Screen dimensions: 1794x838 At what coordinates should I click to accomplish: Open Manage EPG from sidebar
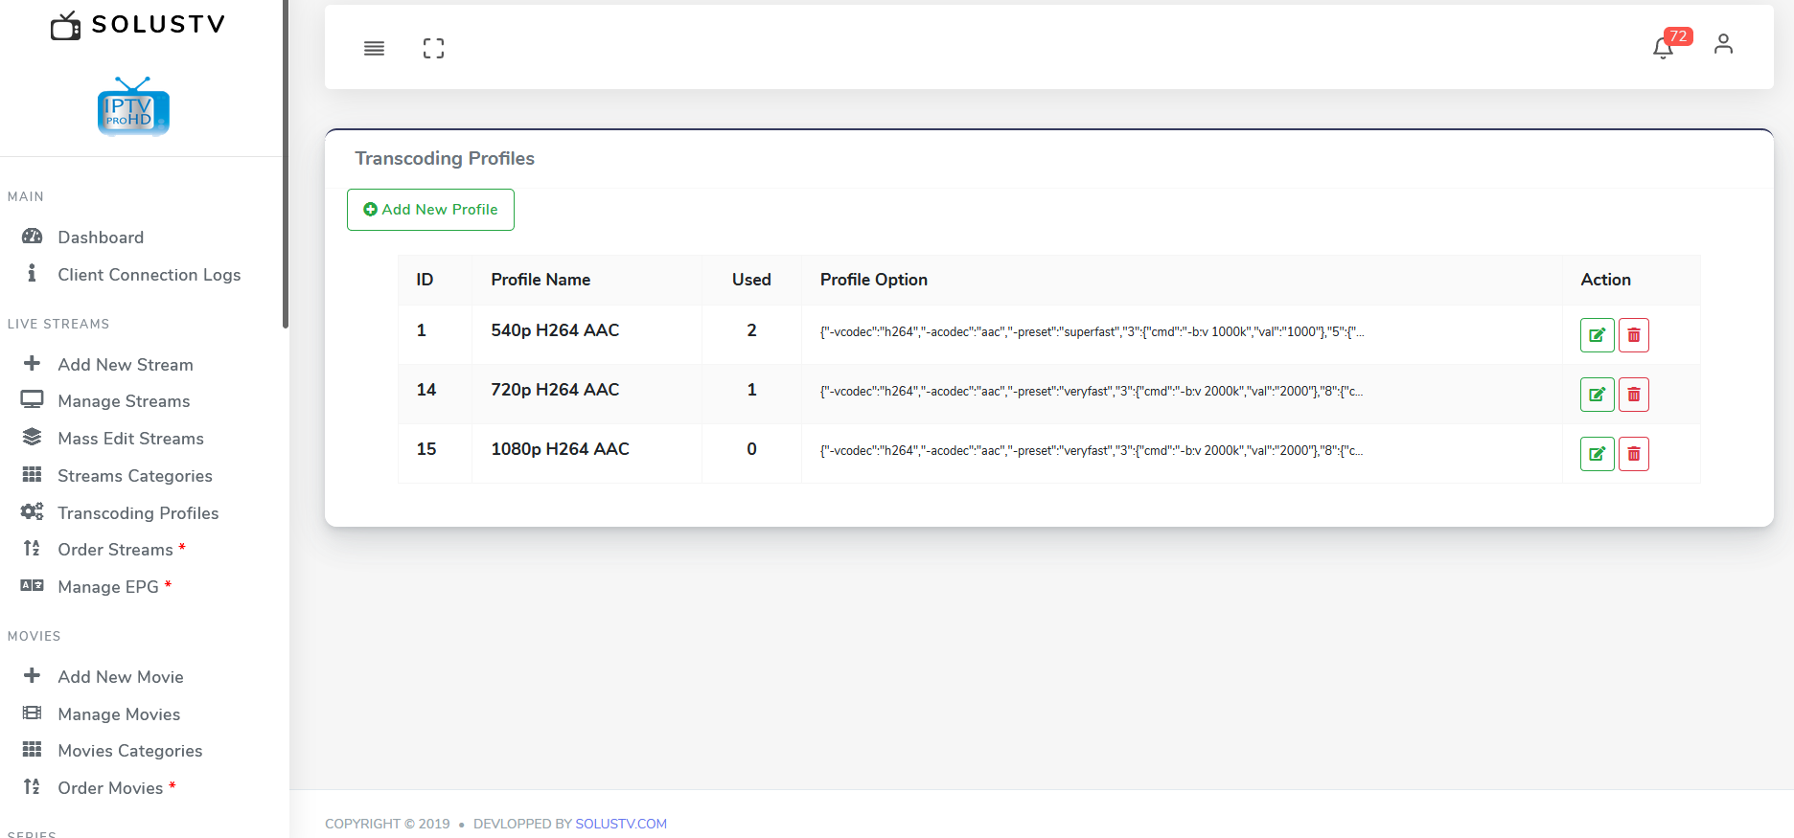(107, 587)
